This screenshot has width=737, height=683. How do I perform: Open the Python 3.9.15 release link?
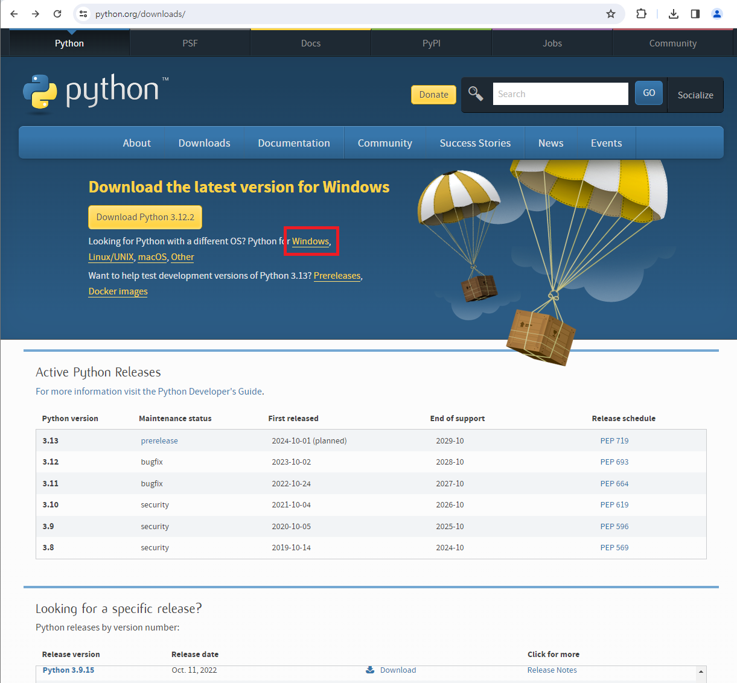tap(69, 670)
